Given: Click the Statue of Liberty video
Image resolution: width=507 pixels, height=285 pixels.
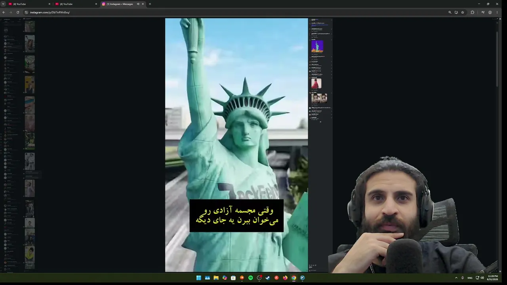Looking at the screenshot, I should pos(236,145).
